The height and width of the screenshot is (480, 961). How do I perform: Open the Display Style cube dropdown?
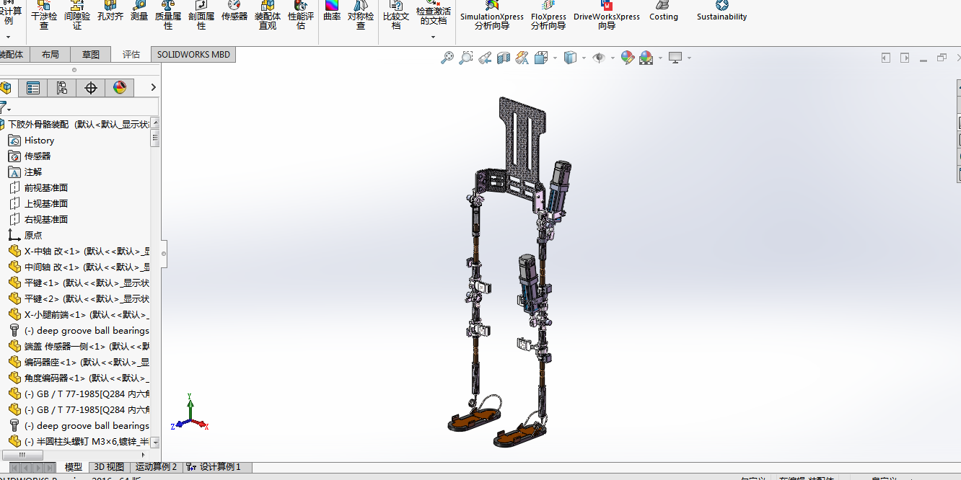(x=584, y=58)
